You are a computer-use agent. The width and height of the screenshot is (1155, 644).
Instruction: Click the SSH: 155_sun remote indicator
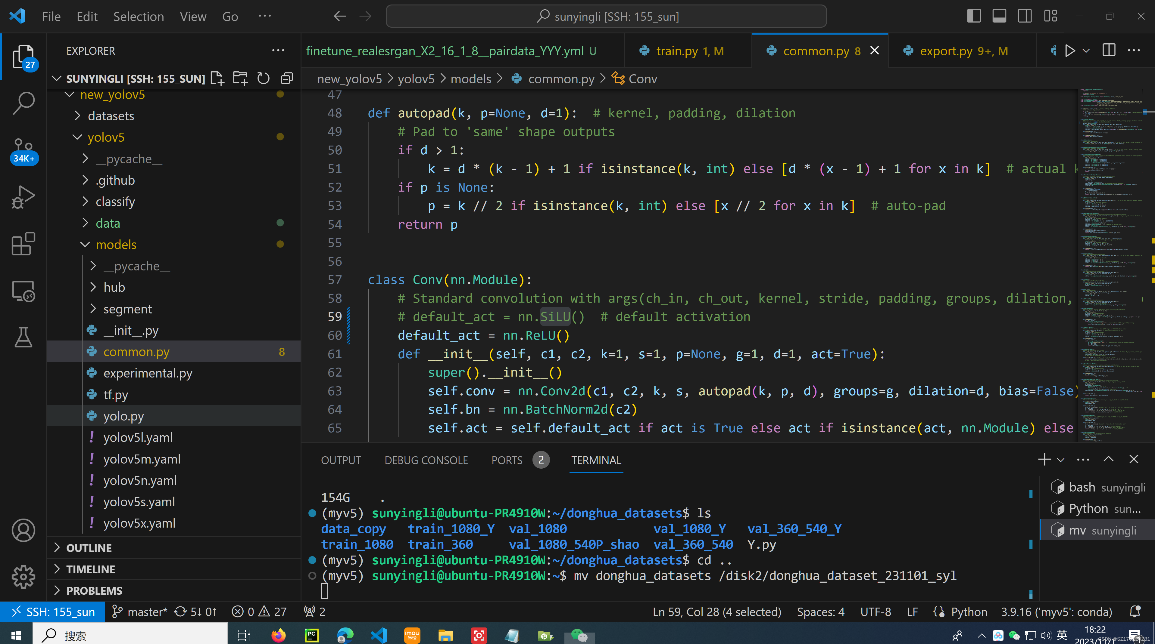[x=53, y=612]
